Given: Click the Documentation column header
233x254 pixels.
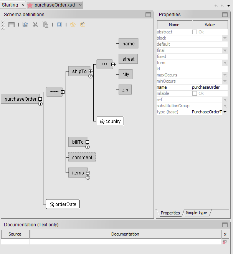Looking at the screenshot, I should click(x=126, y=234).
